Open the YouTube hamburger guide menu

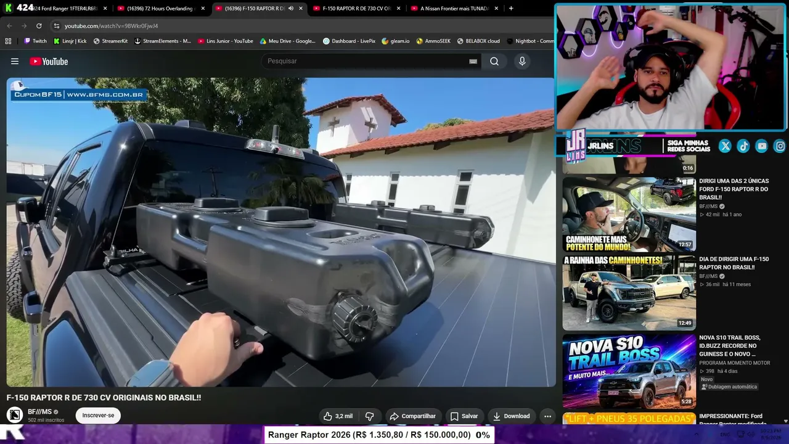[x=15, y=61]
